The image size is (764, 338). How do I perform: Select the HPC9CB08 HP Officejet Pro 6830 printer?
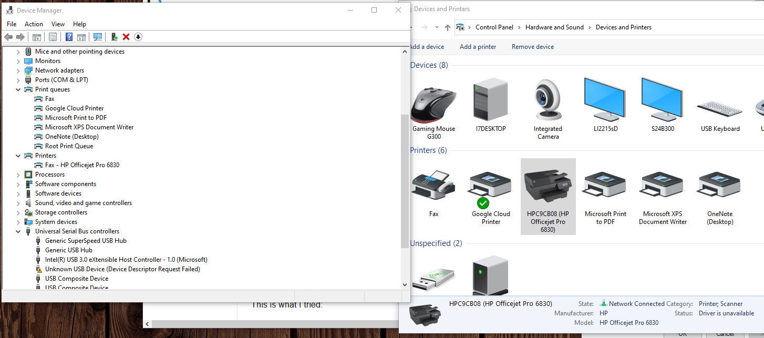548,197
